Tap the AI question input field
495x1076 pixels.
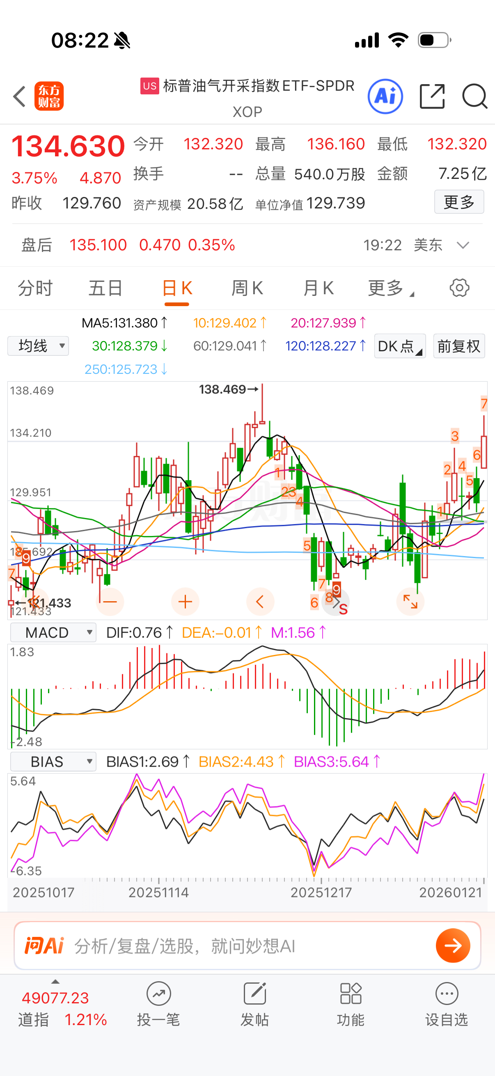(247, 946)
